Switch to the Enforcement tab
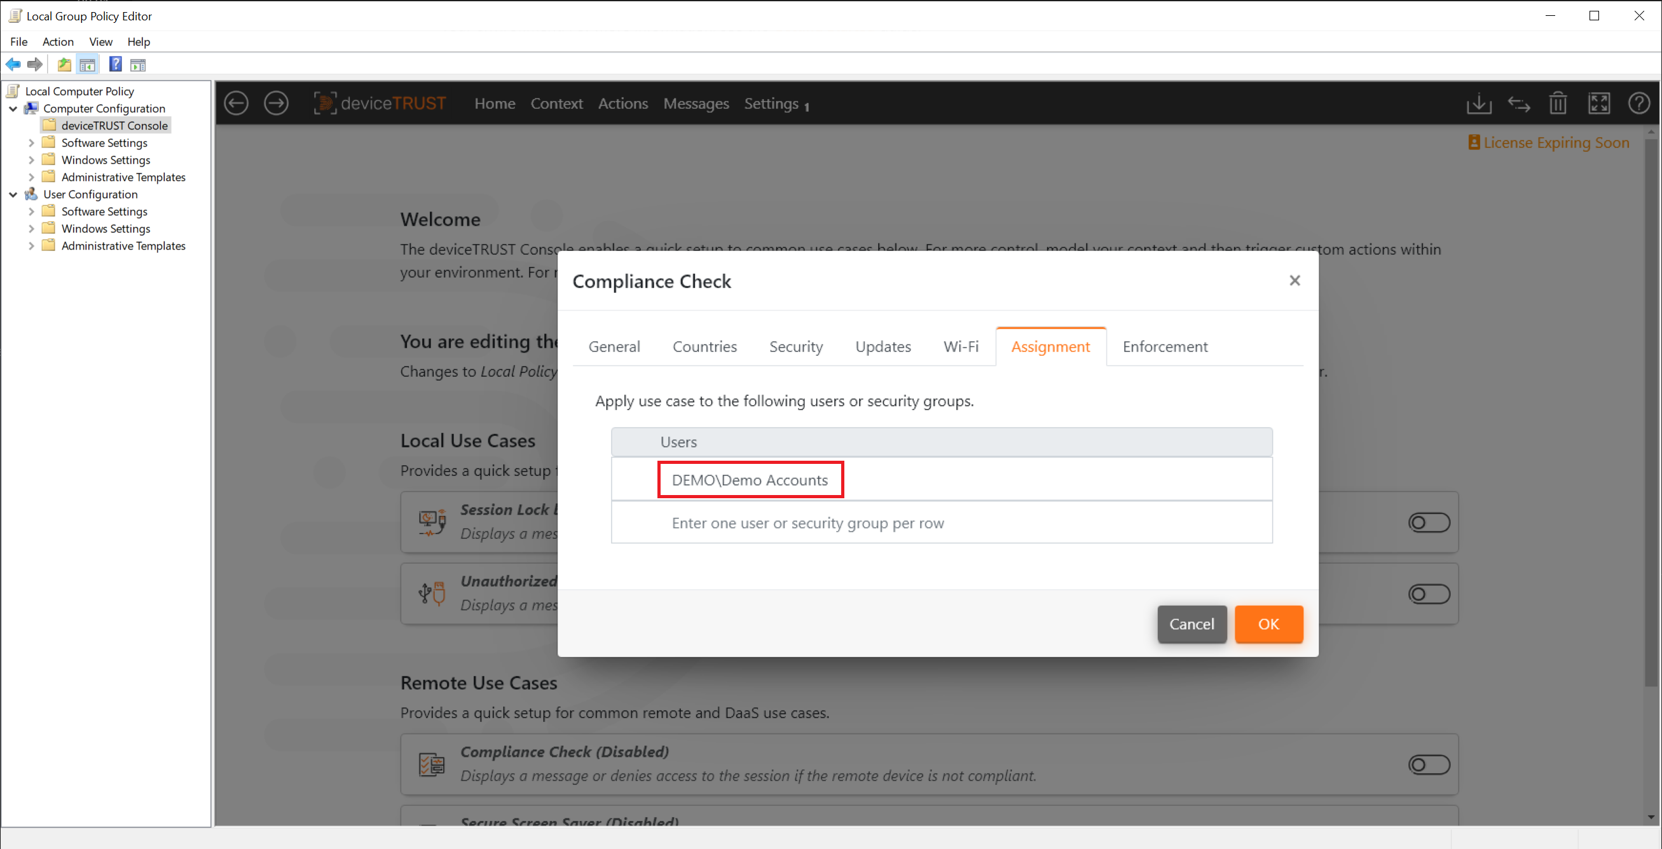The image size is (1662, 849). (1165, 346)
